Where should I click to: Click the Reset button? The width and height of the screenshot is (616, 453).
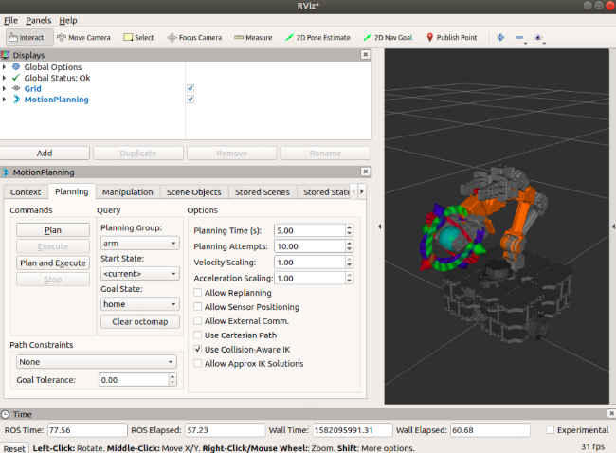pyautogui.click(x=14, y=448)
